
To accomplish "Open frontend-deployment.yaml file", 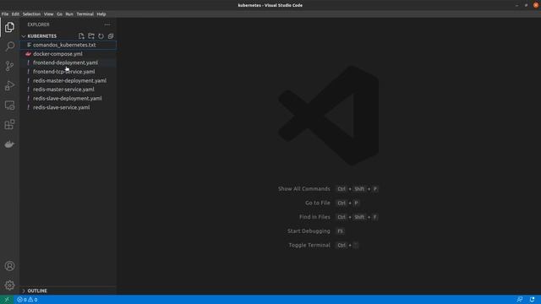I will (68, 62).
